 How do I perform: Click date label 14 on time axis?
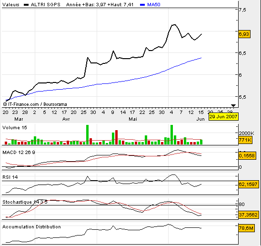[x=123, y=113]
